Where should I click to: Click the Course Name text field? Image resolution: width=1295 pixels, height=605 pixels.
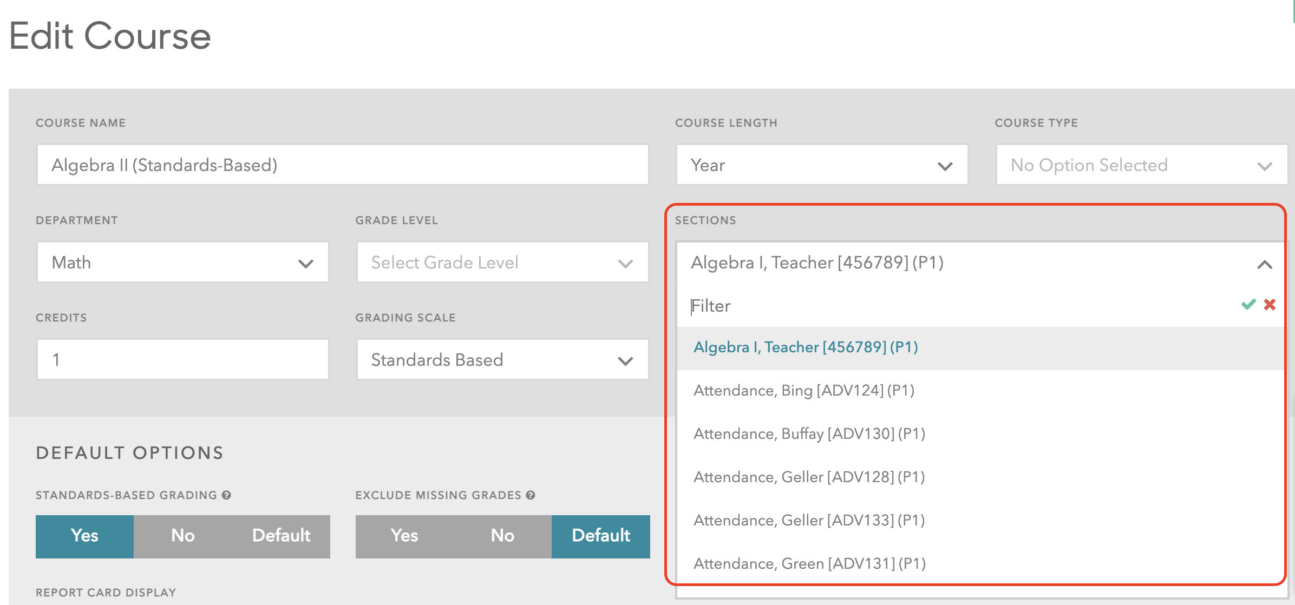coord(342,165)
